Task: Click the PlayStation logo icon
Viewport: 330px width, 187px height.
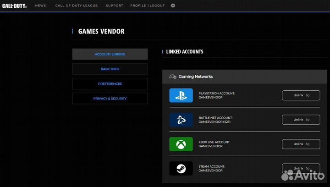Action: tap(181, 95)
